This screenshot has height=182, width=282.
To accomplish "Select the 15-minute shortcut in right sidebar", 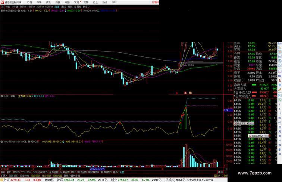I will pyautogui.click(x=280, y=114).
